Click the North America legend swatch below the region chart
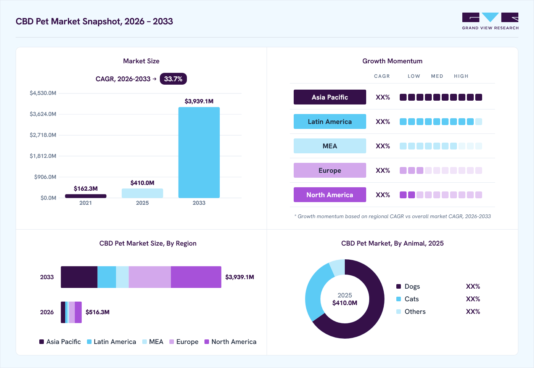Viewport: 534px width, 368px height. (x=207, y=342)
